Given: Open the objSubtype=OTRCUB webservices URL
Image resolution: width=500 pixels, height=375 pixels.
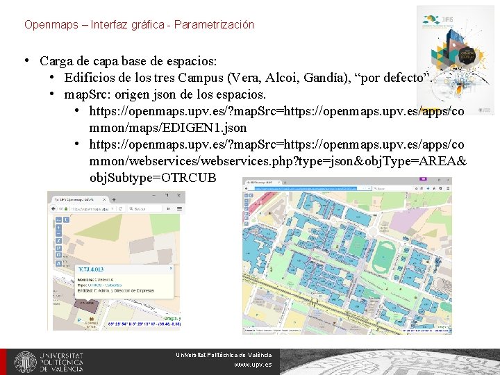Looking at the screenshot, I should coord(277,160).
